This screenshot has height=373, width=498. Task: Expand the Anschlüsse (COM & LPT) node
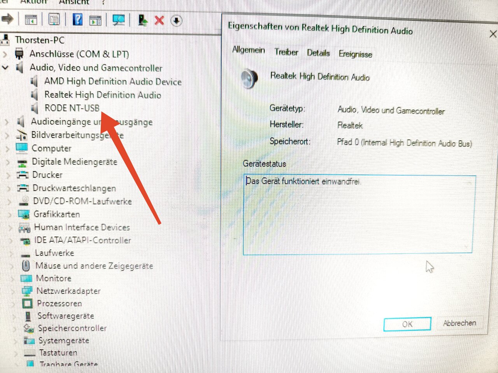coord(5,54)
